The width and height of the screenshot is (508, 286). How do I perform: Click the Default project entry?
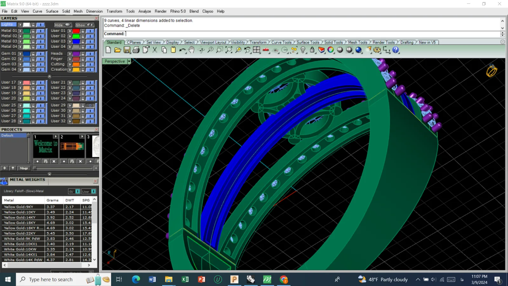[13, 135]
